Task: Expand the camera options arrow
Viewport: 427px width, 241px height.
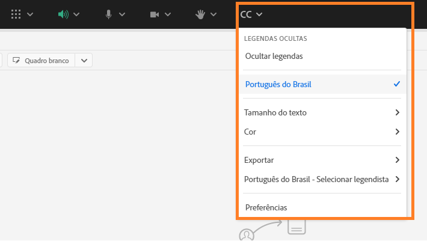Action: pos(168,14)
